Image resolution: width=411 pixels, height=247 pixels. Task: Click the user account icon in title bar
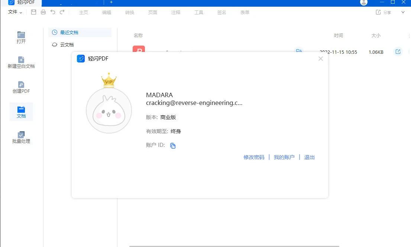point(363,3)
